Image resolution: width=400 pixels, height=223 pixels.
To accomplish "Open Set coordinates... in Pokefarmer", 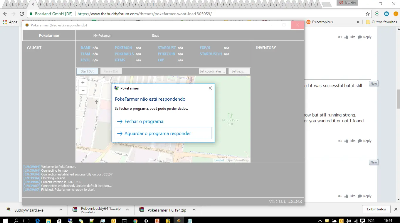I will coord(212,71).
